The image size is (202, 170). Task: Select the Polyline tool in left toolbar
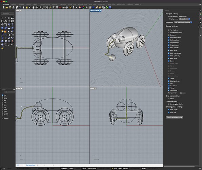coord(9,18)
